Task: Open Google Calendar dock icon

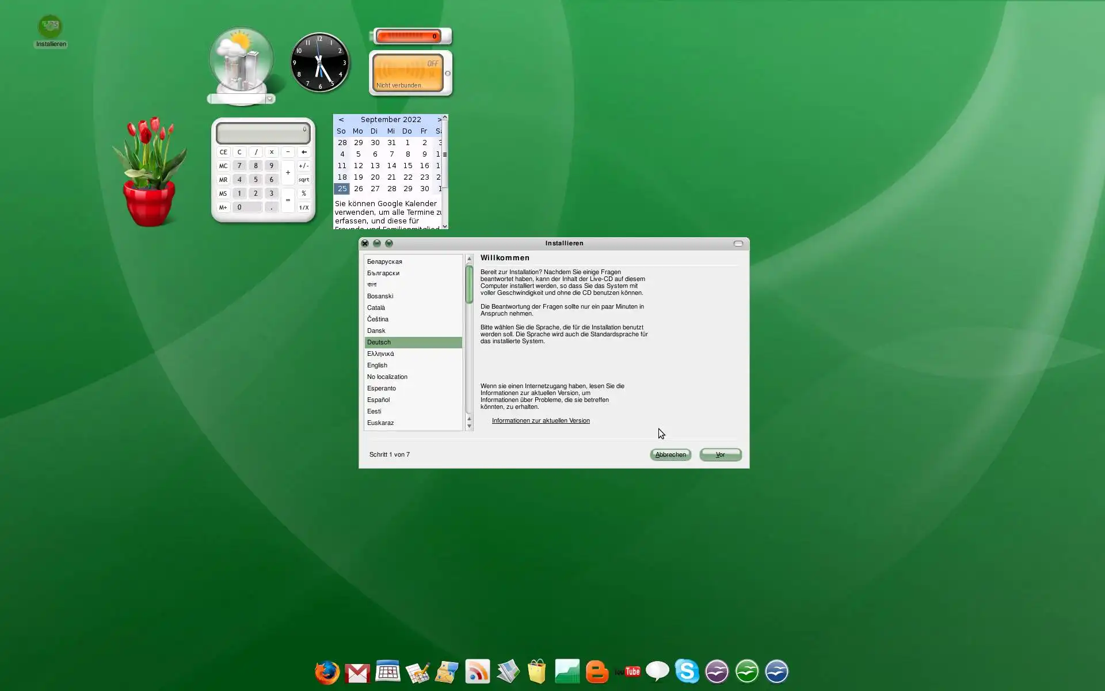Action: (x=388, y=671)
